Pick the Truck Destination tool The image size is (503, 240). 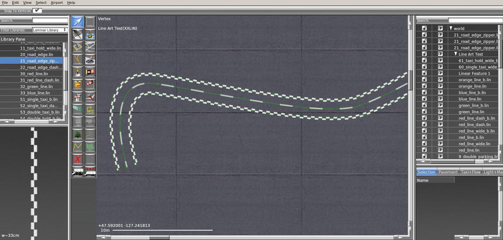[90, 172]
